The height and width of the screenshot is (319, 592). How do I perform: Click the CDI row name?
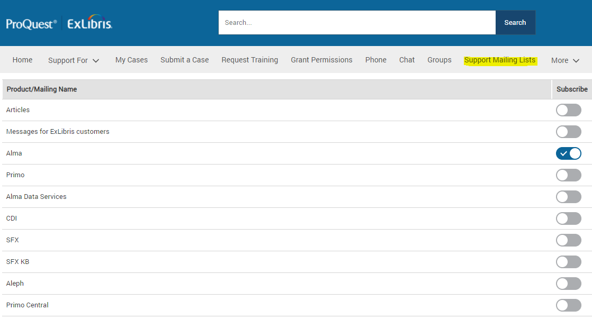[x=11, y=218]
